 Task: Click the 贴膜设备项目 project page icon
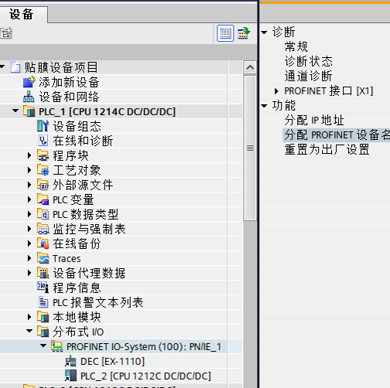[15, 67]
